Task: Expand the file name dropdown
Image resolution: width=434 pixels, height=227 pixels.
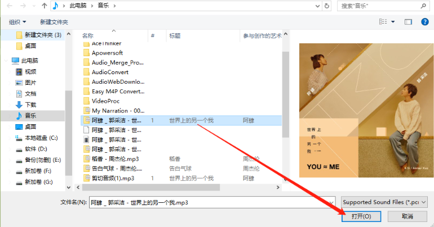Action: point(331,203)
